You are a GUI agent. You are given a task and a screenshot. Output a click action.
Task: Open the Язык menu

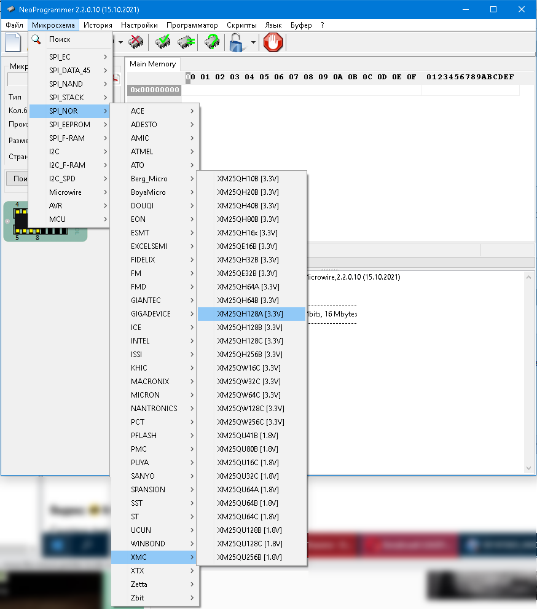tap(273, 25)
